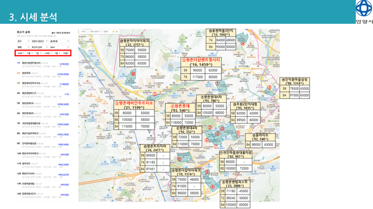Screen dimensions: 373x209
Task: Open the 최고가 순위 sort dropdown
Action: (x=40, y=47)
